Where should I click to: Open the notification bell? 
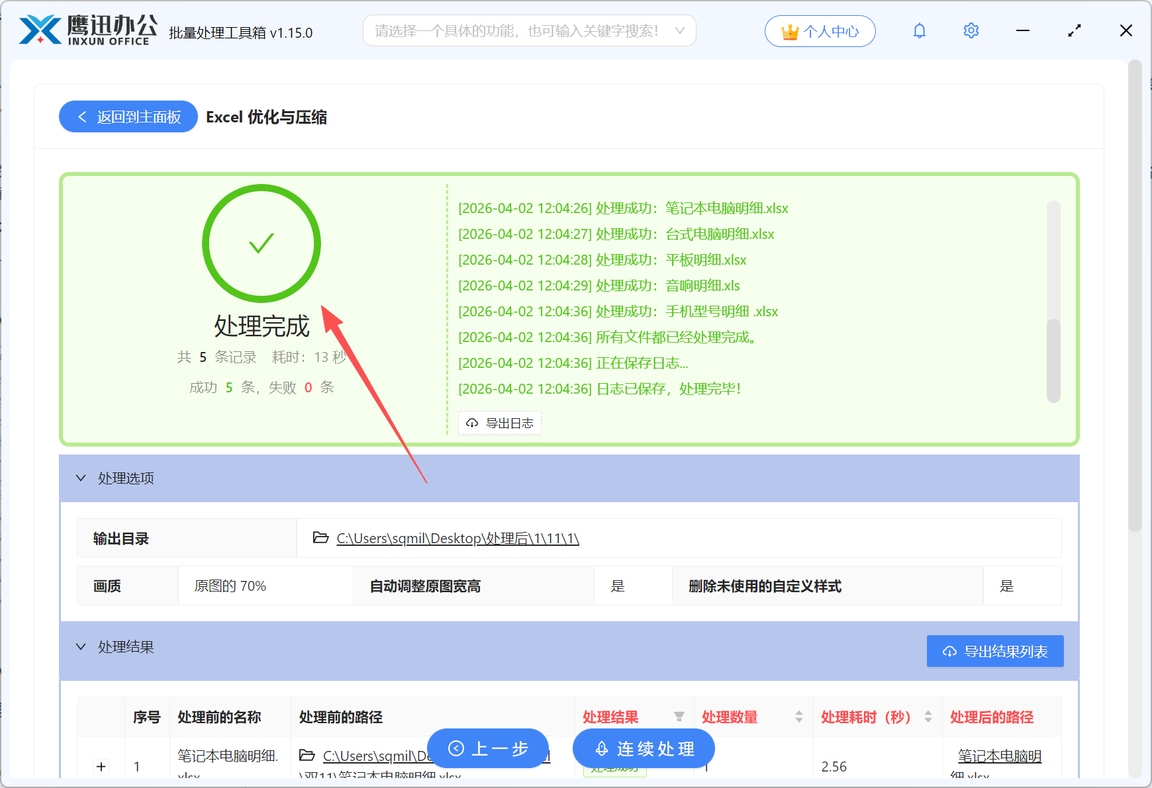point(919,30)
